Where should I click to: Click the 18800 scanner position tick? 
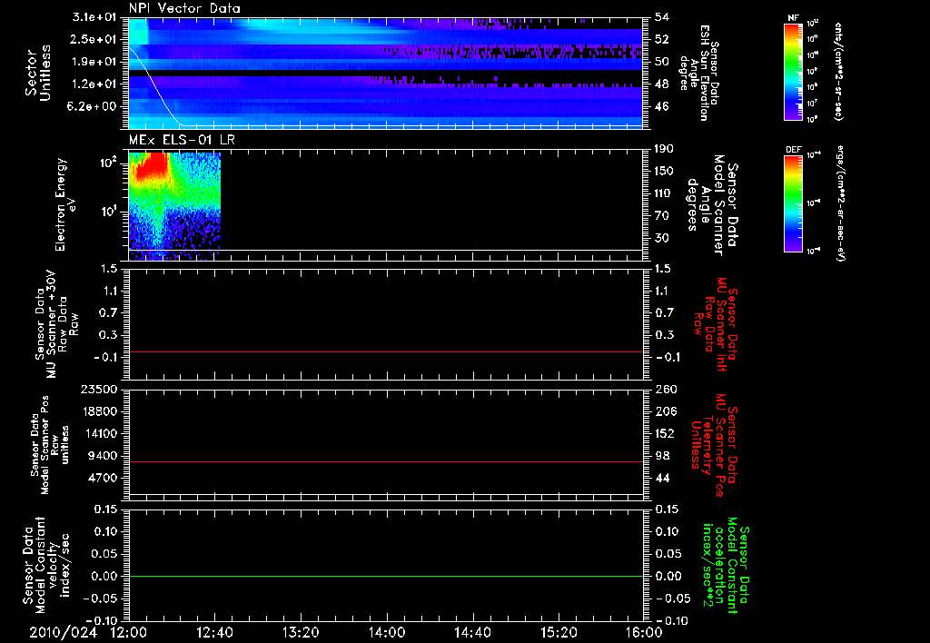pyautogui.click(x=99, y=411)
